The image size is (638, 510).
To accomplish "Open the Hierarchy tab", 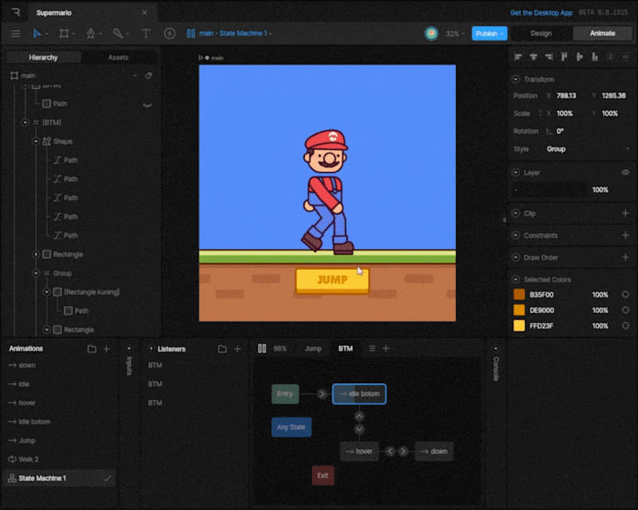I will (44, 57).
